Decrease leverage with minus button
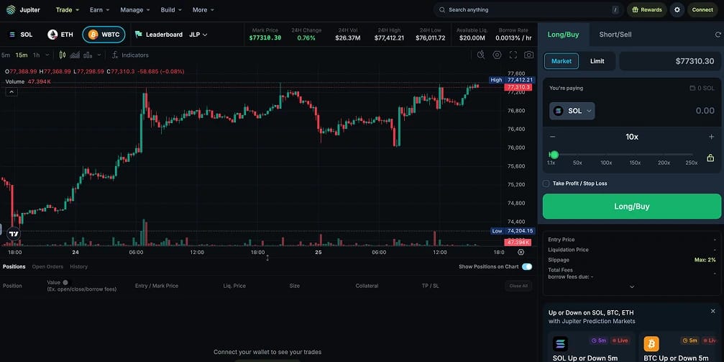 point(552,137)
